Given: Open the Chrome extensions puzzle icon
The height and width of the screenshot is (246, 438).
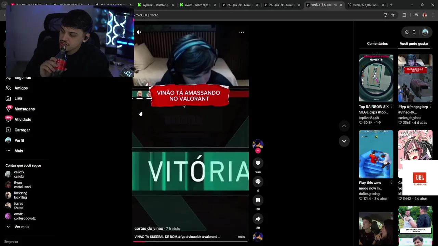Looking at the screenshot, I should click(404, 15).
